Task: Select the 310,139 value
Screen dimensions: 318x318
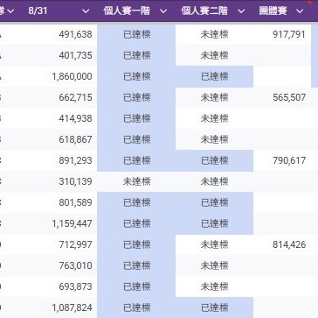Action: click(75, 181)
